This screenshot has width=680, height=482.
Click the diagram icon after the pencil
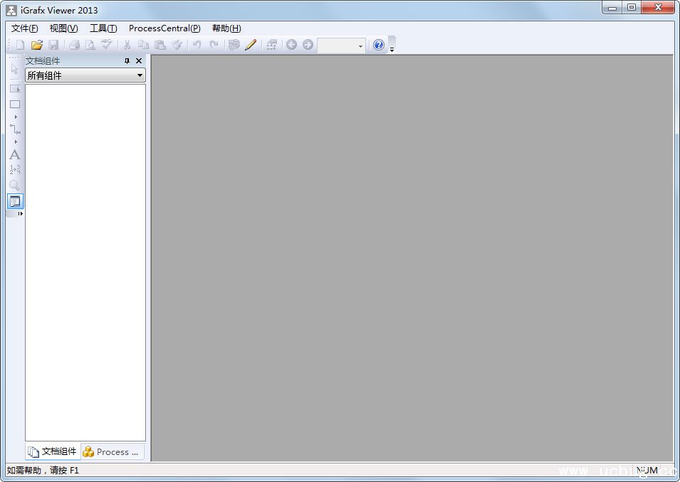pos(271,45)
